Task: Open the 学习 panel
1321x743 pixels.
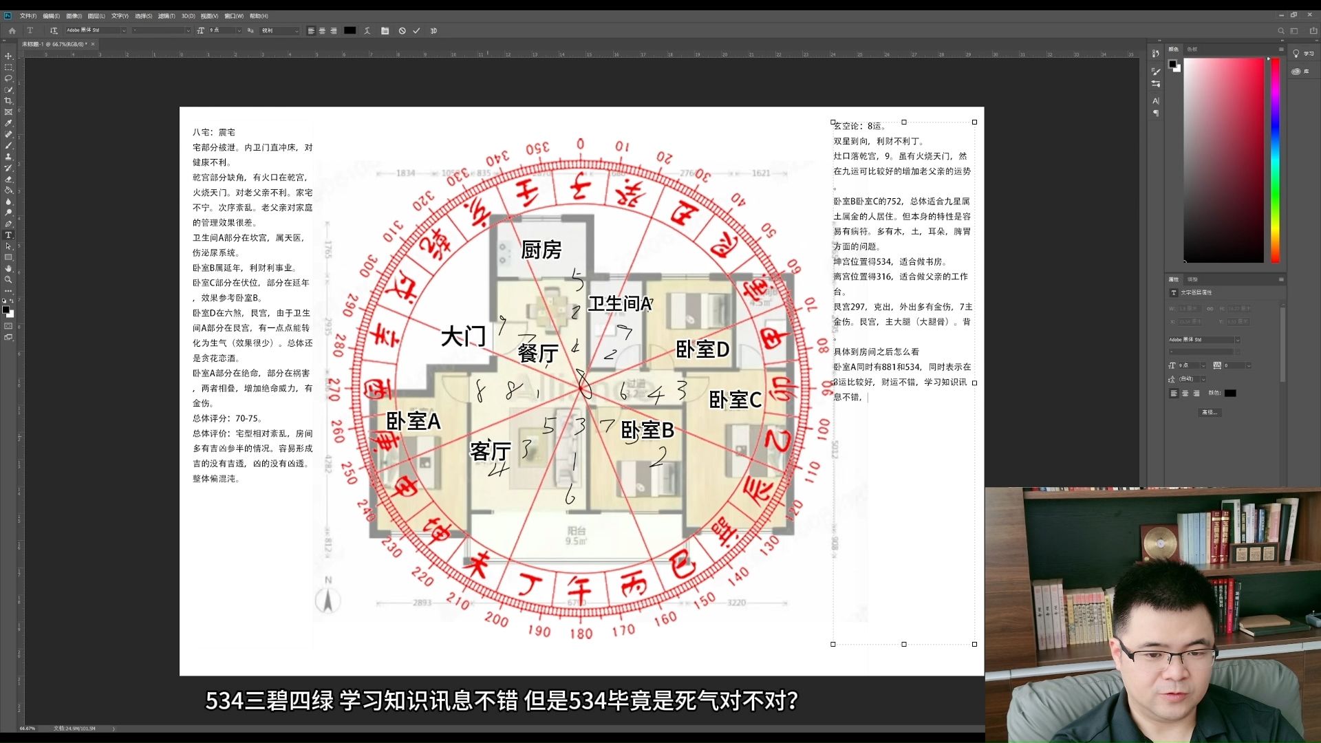Action: pos(1304,54)
